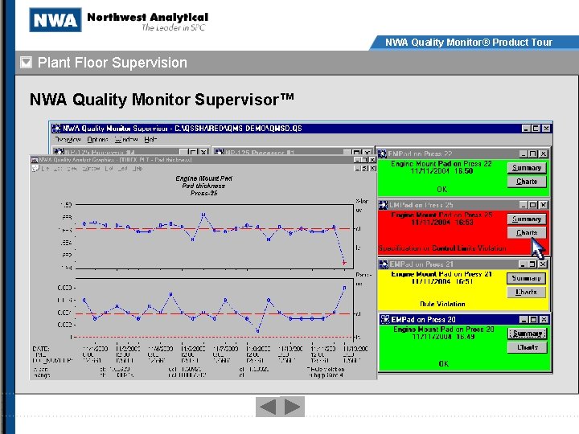The height and width of the screenshot is (434, 579).
Task: Open Window menu in Quality Analyst Graphics
Action: (91, 169)
